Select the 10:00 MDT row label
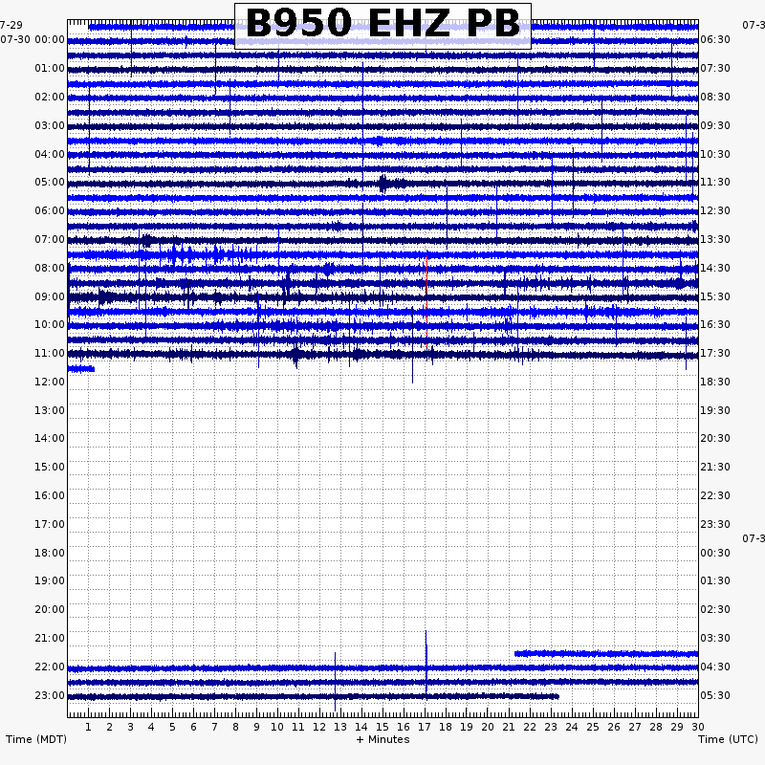 tap(50, 324)
